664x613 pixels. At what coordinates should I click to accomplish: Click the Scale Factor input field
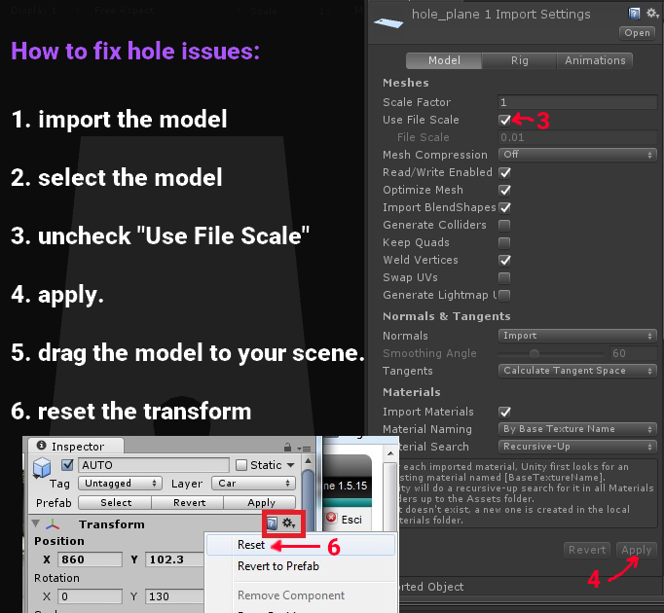577,102
